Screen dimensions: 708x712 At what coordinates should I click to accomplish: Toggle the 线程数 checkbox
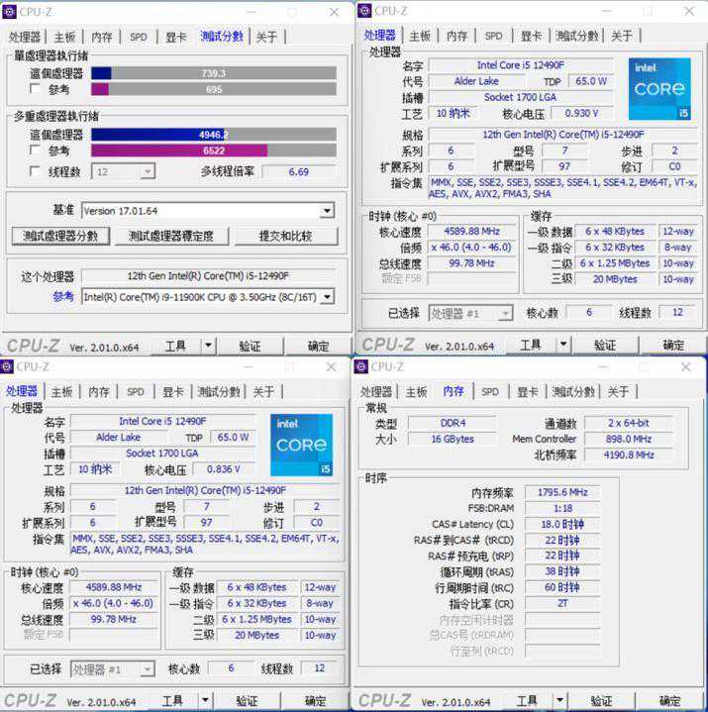coord(35,171)
